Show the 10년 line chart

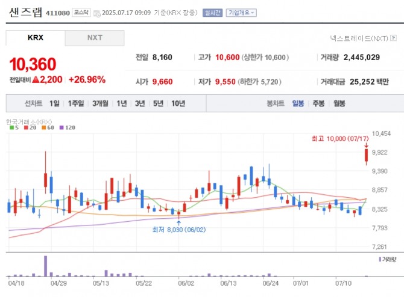click(x=178, y=103)
